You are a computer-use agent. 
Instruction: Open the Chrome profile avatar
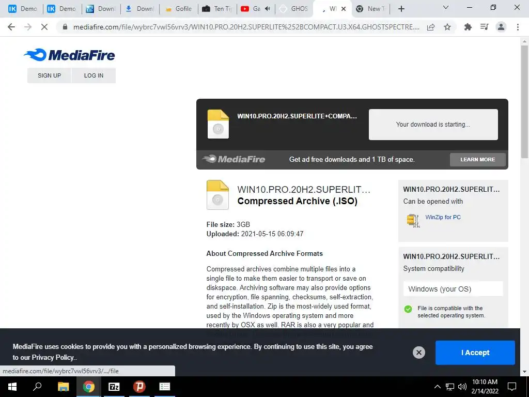(x=501, y=27)
